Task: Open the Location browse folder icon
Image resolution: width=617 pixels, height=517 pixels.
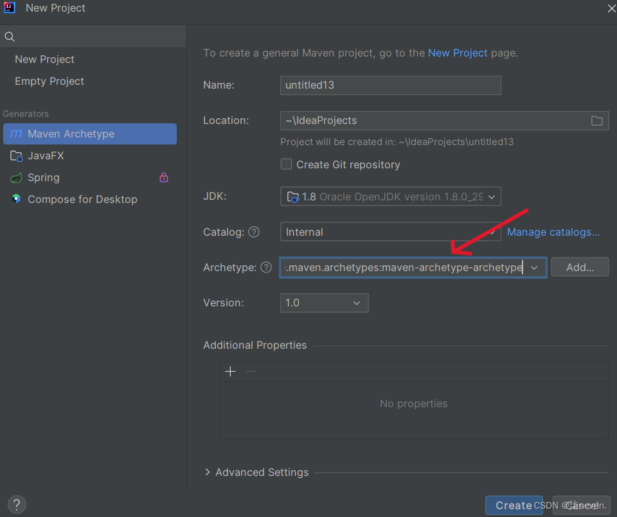Action: pyautogui.click(x=597, y=121)
